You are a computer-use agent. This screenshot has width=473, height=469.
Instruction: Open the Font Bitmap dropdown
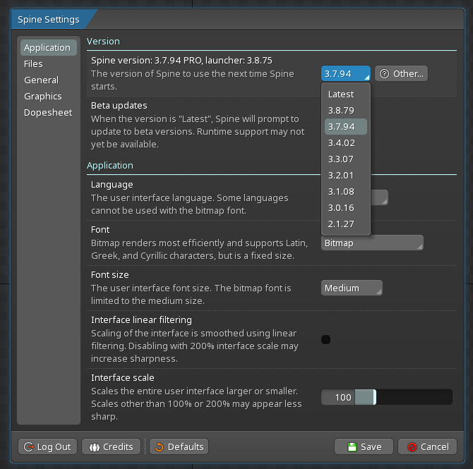click(372, 243)
